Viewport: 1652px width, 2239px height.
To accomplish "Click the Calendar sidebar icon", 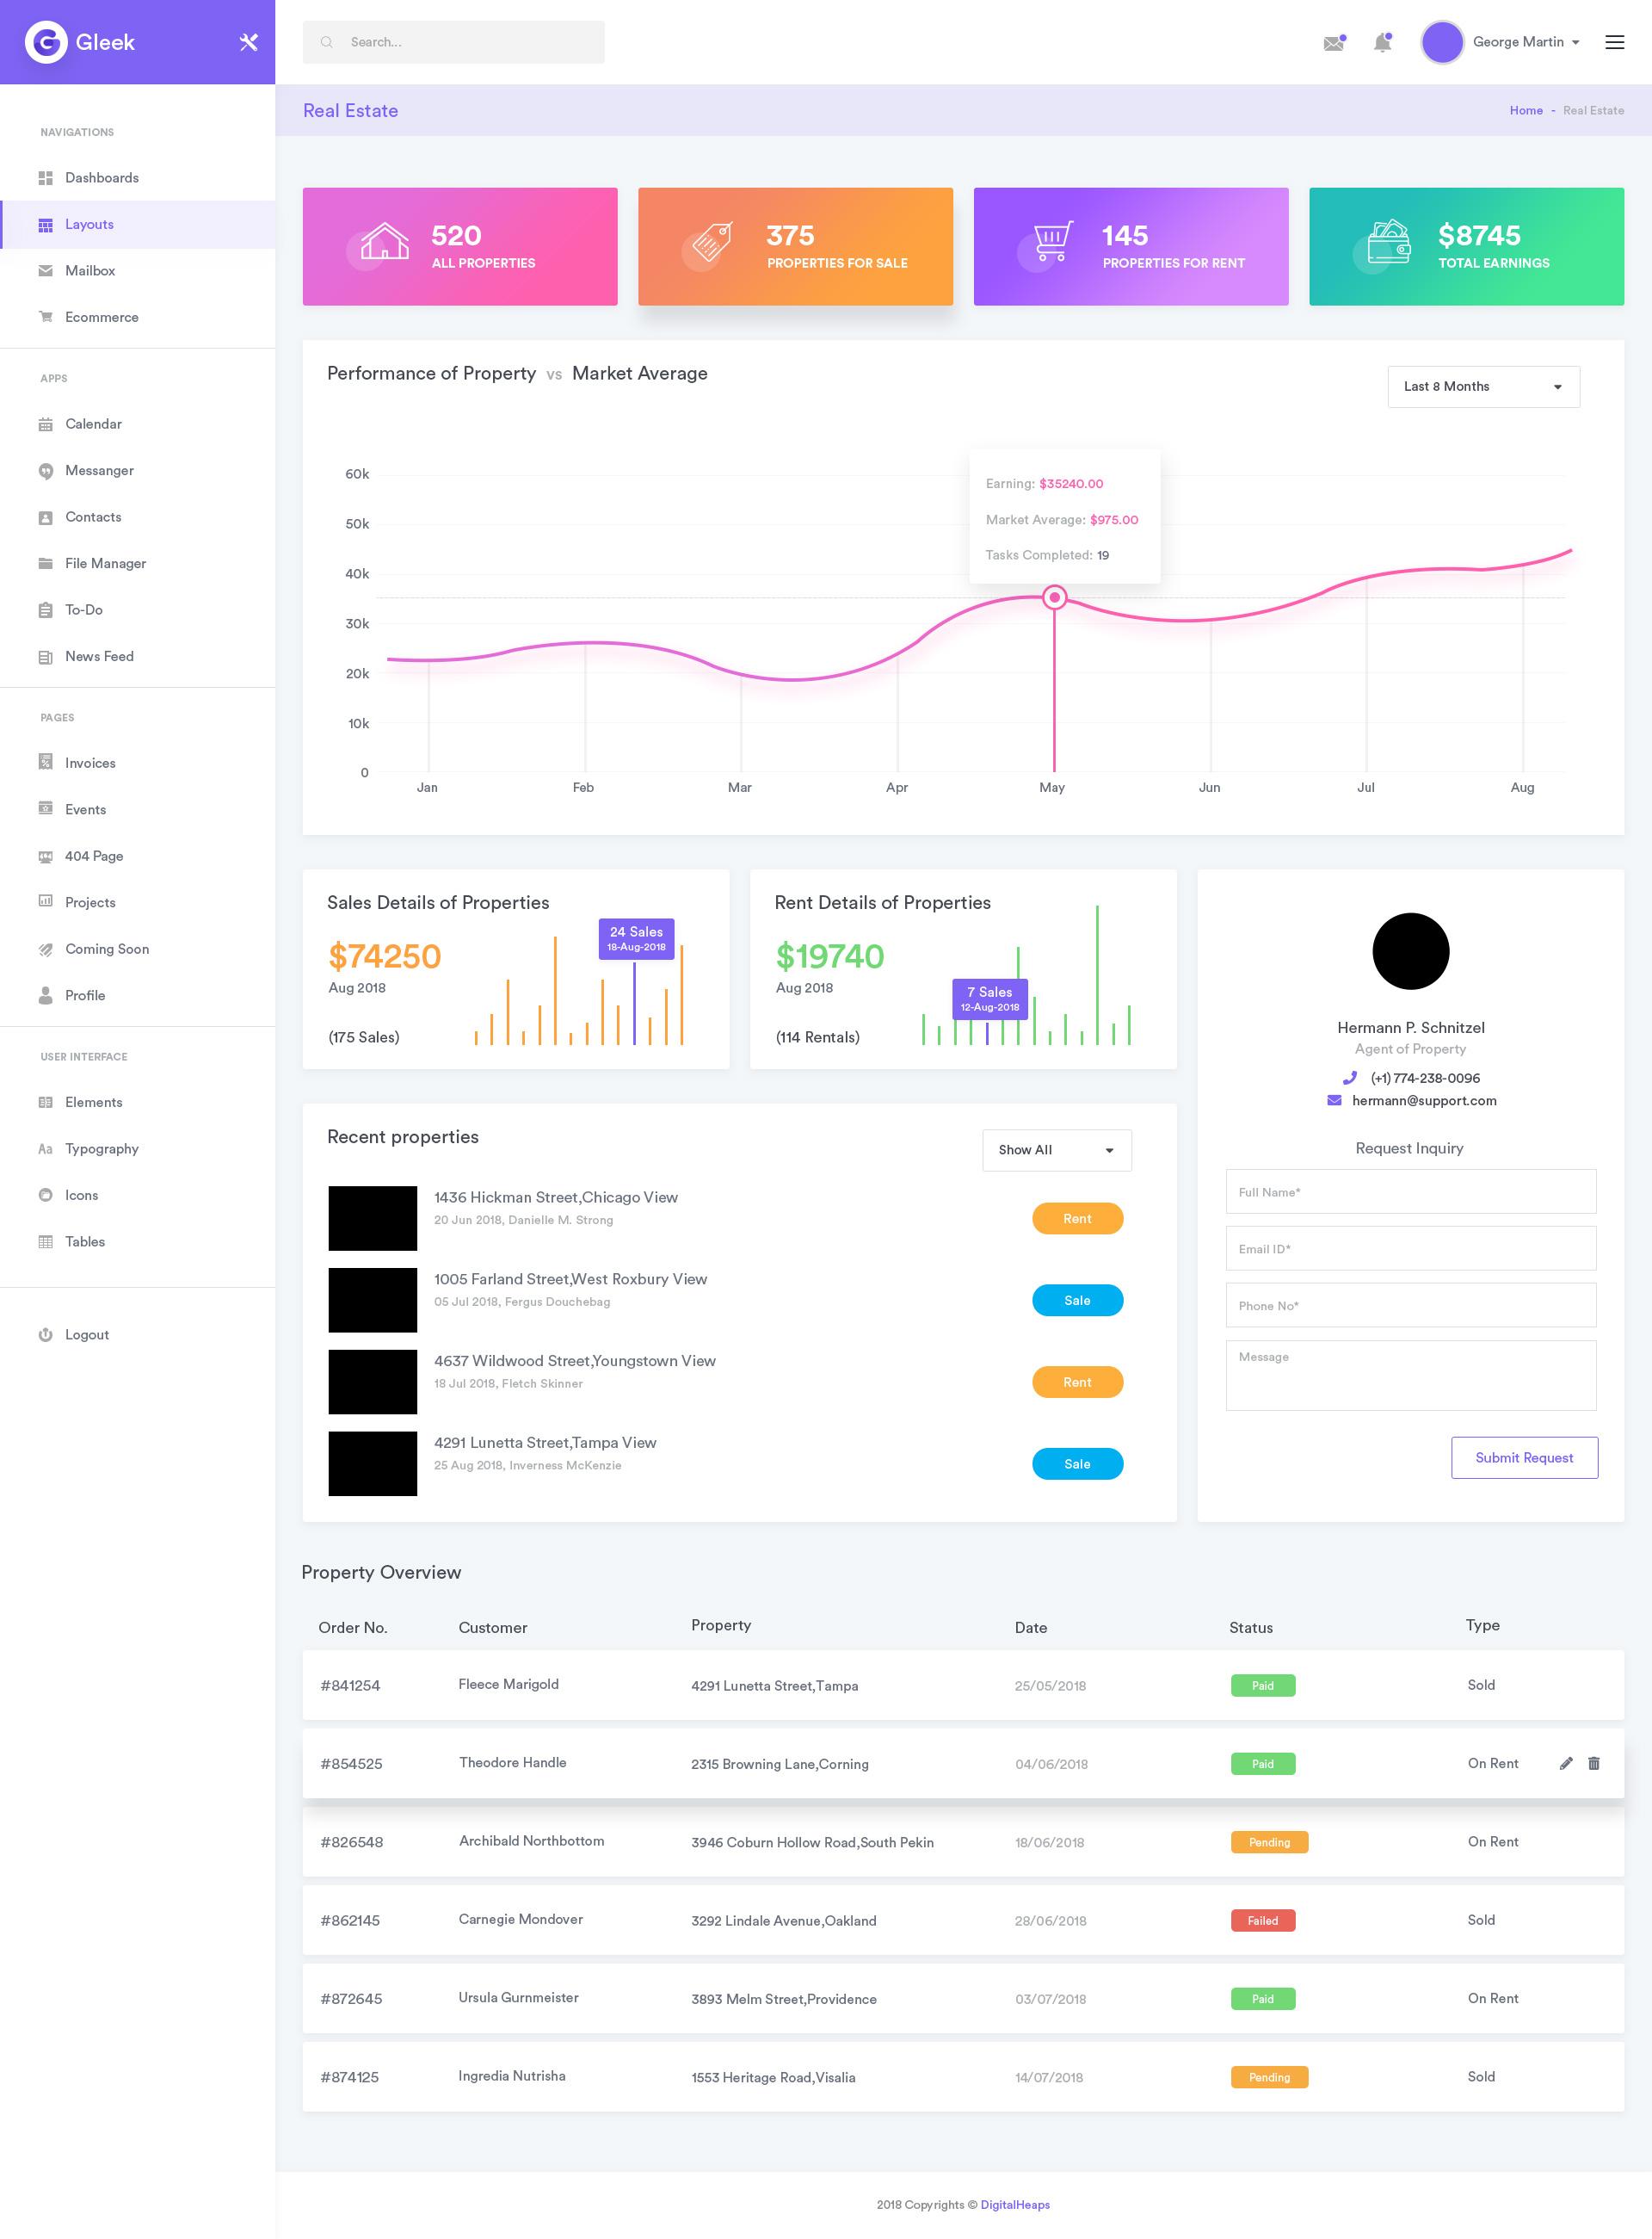I will click(45, 424).
